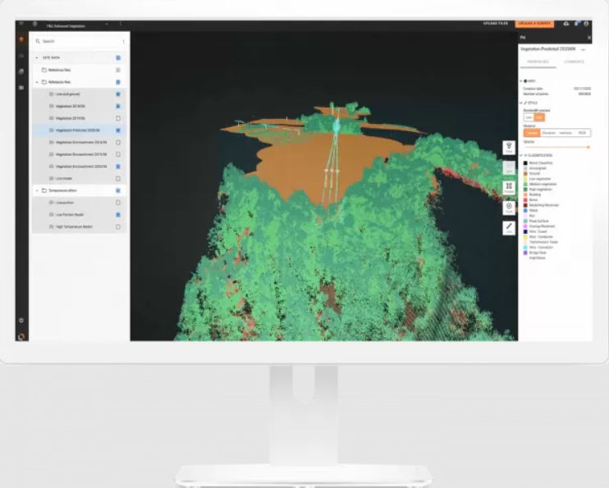609x488 pixels.
Task: Switch to the Comments tab
Action: [x=574, y=62]
